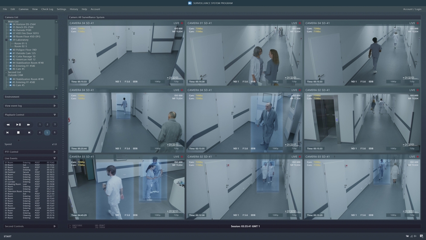This screenshot has height=240, width=426.
Task: Click the camera icon beside 34 Horizon DS-2564
Action: click(11, 24)
